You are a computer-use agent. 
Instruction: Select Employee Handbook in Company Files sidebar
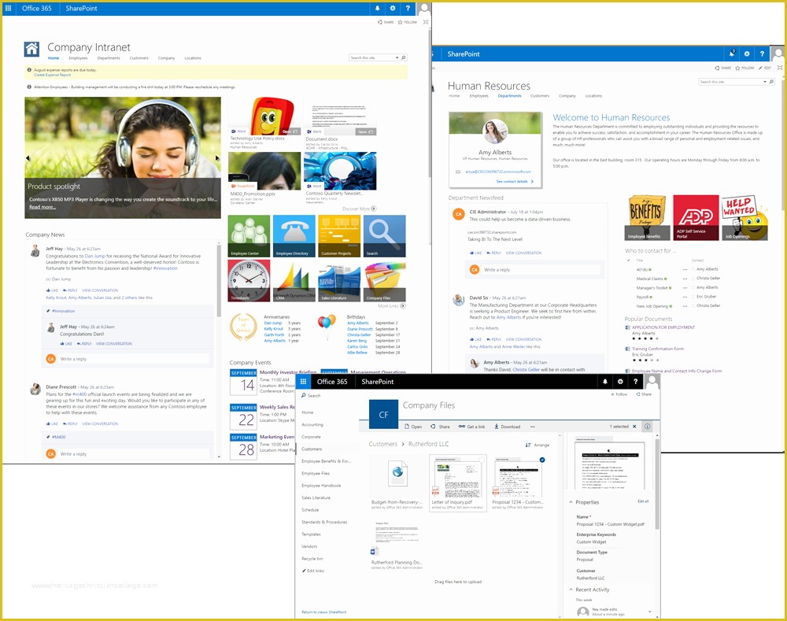coord(321,486)
